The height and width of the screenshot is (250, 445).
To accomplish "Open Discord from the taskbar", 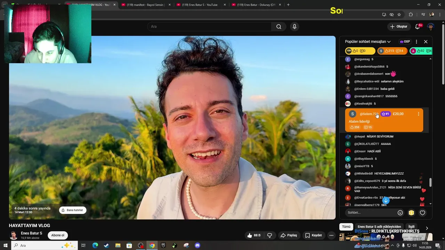I will point(197,245).
